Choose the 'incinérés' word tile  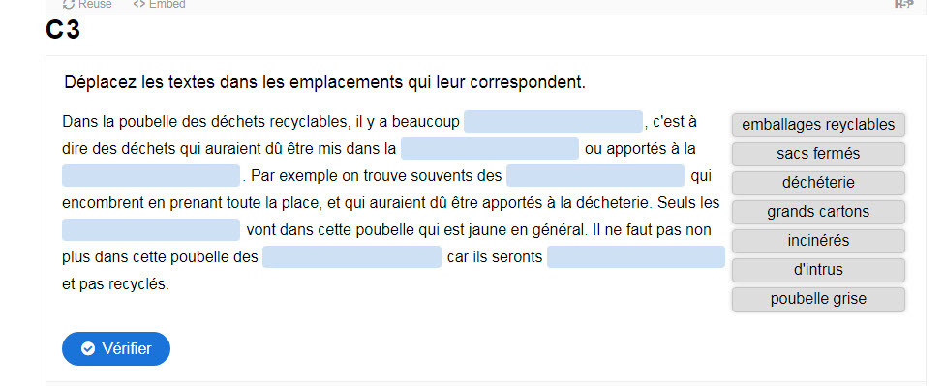tap(818, 241)
